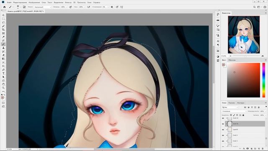Select the Gradient tool
Image resolution: width=268 pixels, height=151 pixels.
(3, 59)
